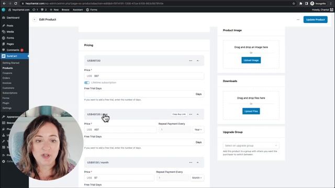The width and height of the screenshot is (335, 188).
Task: Open the Subscriptions submenu
Action: tap(10, 93)
